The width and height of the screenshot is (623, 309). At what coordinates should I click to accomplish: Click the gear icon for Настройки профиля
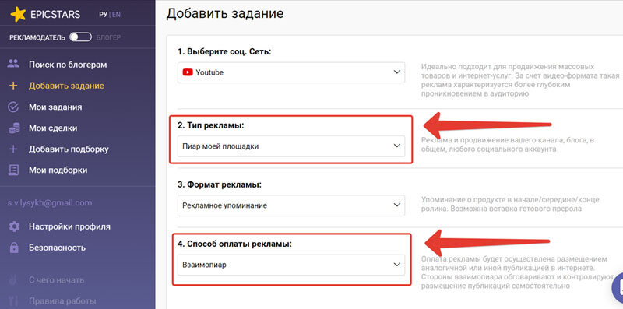point(14,226)
